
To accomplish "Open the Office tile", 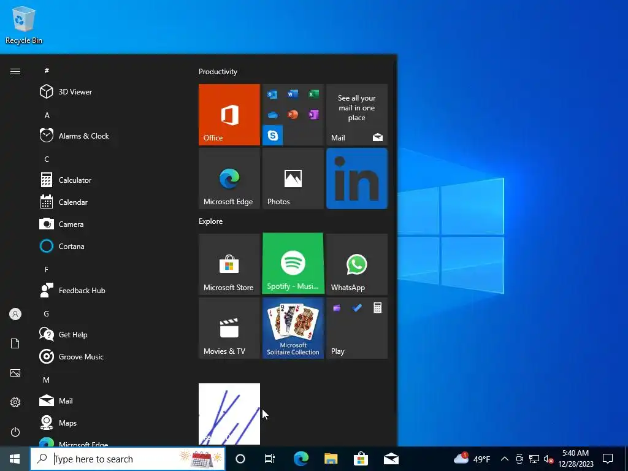I will click(229, 115).
